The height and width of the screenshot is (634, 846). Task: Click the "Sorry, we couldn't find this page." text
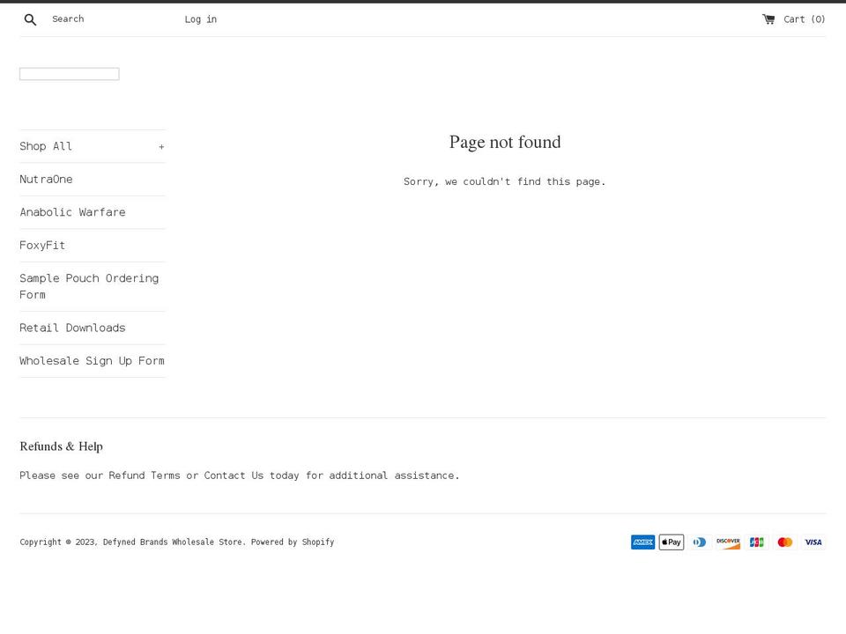(504, 181)
